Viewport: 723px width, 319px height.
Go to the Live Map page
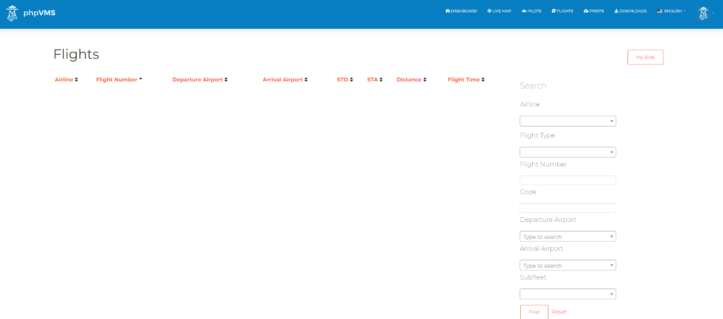pos(499,11)
